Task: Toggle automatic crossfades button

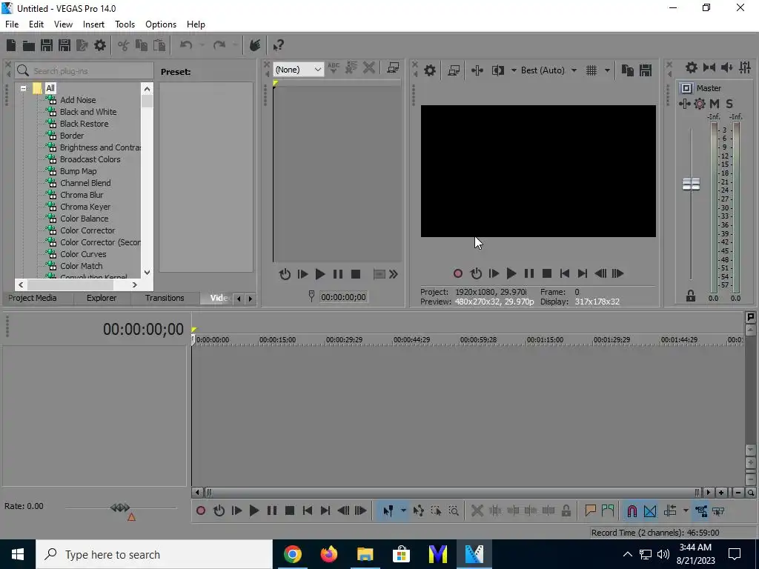Action: [x=649, y=511]
